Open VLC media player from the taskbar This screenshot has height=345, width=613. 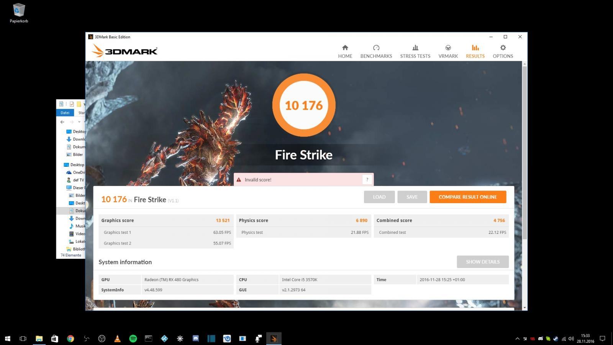tap(117, 338)
